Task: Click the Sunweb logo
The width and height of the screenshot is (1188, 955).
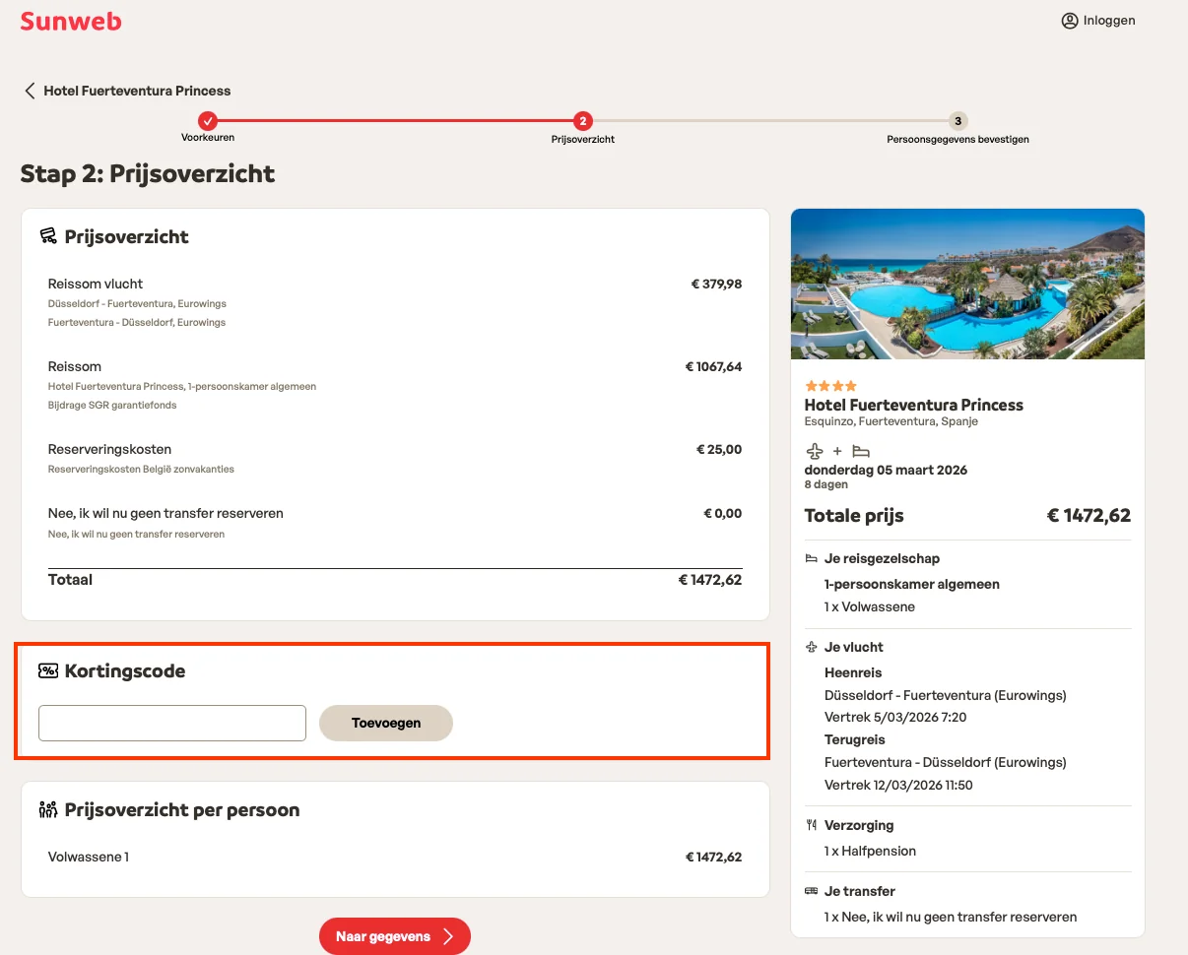Action: point(70,21)
